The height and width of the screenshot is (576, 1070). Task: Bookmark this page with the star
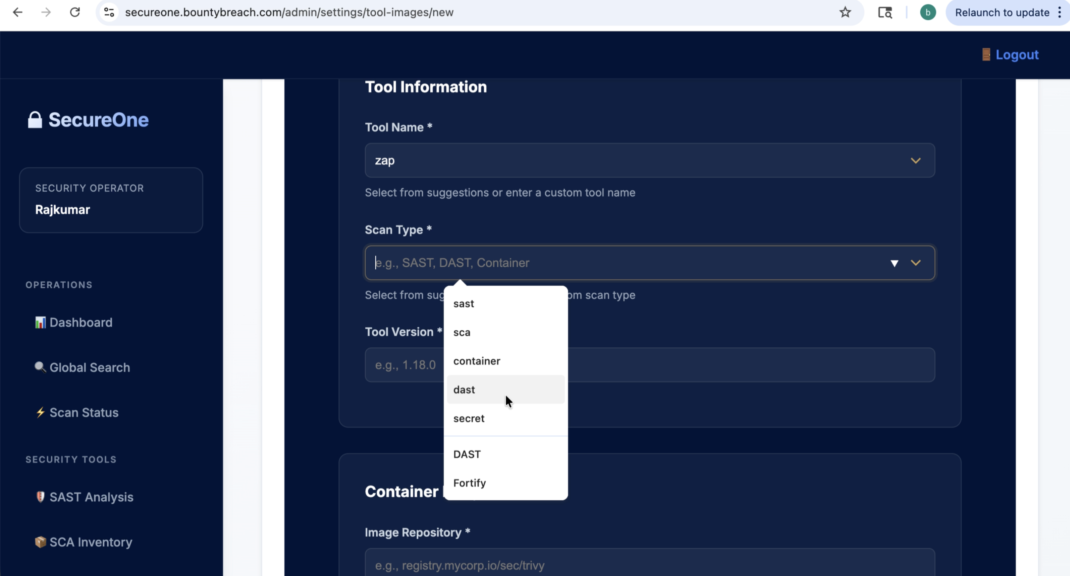click(845, 12)
